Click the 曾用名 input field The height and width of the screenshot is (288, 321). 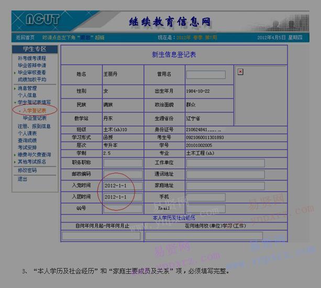206,75
